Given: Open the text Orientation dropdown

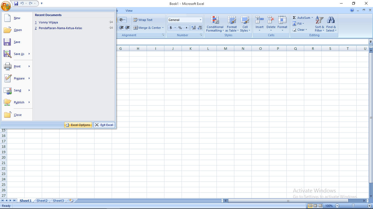Looking at the screenshot, I should [122, 20].
